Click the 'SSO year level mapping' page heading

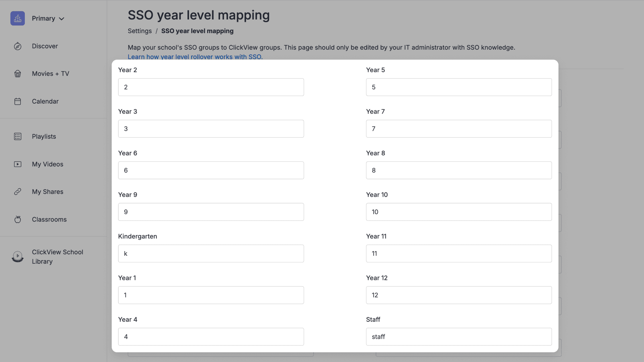[199, 15]
